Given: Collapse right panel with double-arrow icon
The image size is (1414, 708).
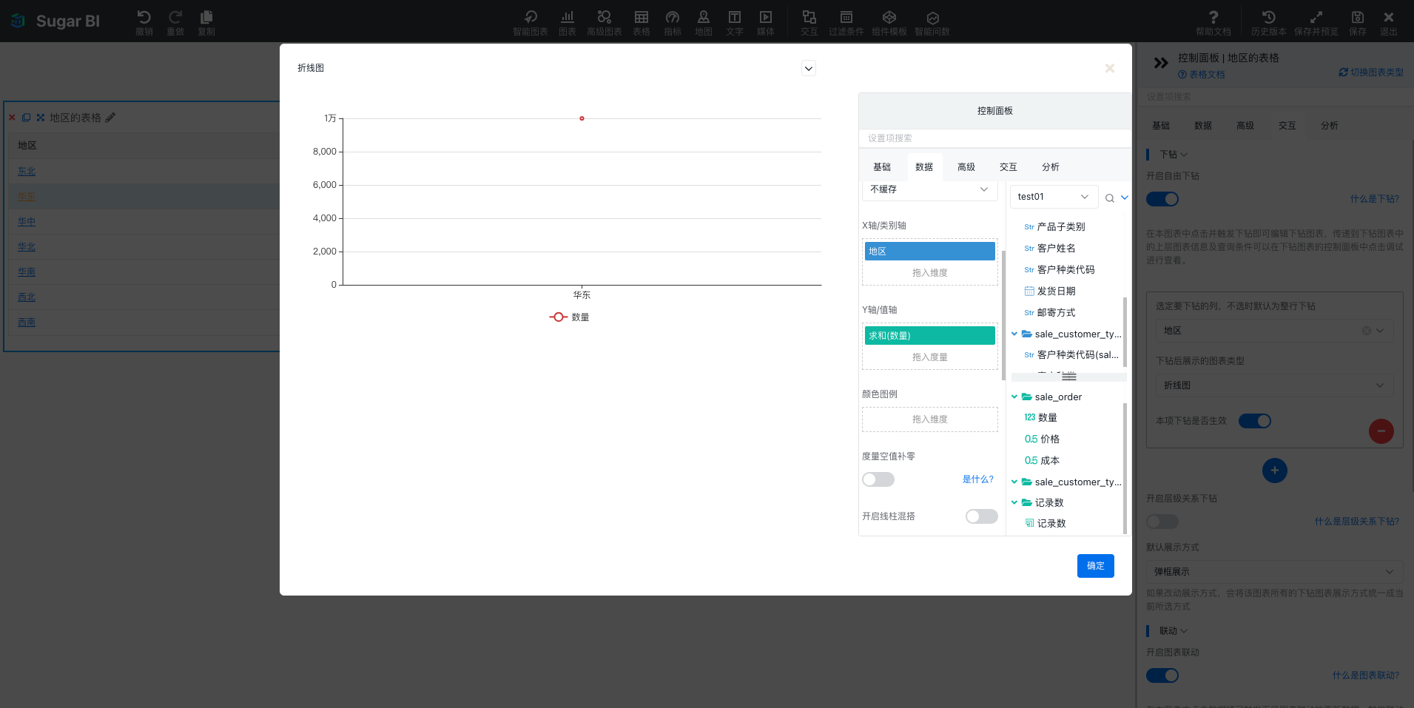Looking at the screenshot, I should tap(1161, 64).
